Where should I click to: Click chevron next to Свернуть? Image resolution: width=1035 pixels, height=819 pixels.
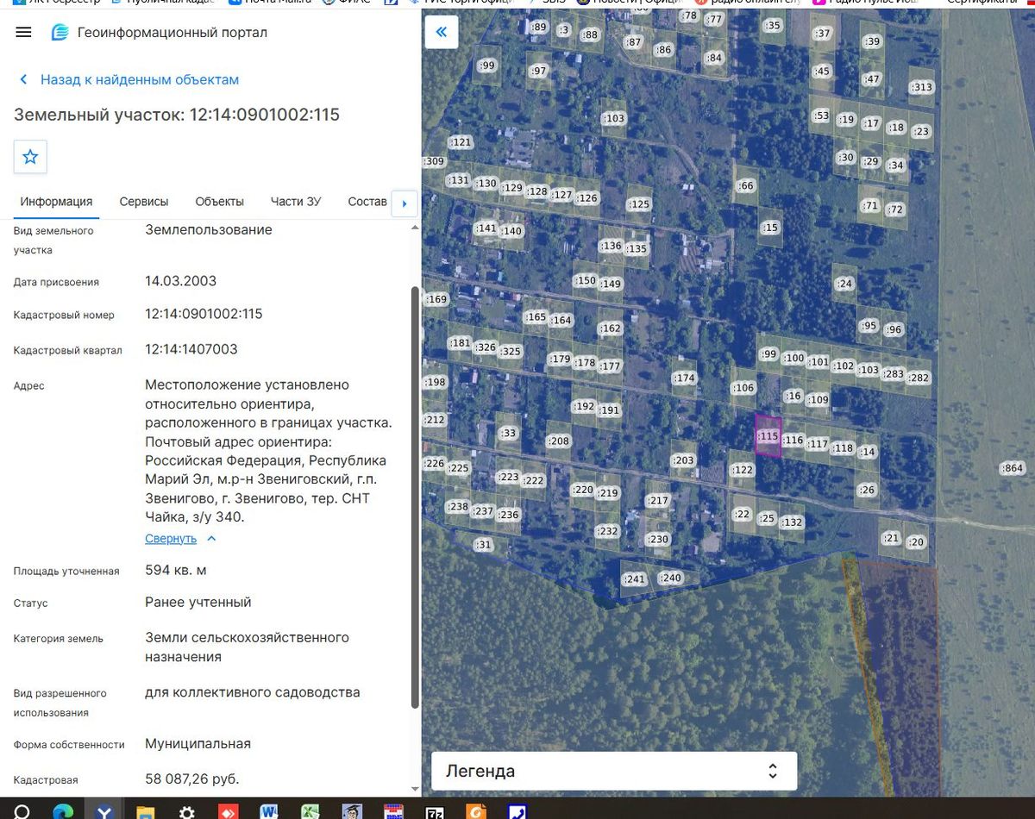[211, 538]
